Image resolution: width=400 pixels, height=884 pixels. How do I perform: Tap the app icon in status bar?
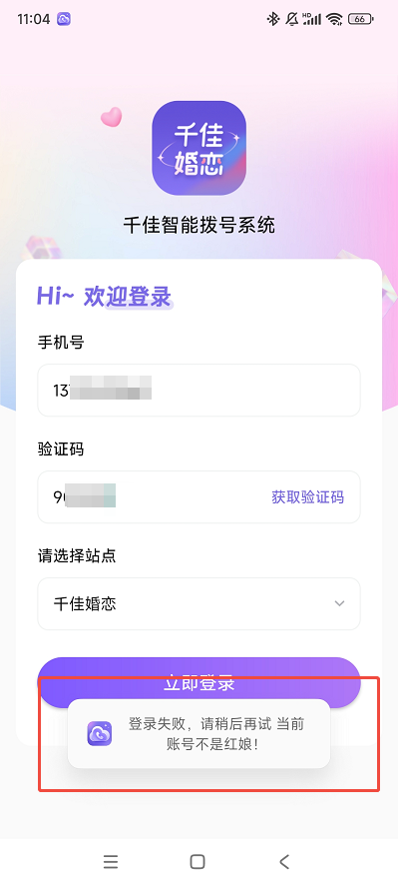click(x=64, y=19)
